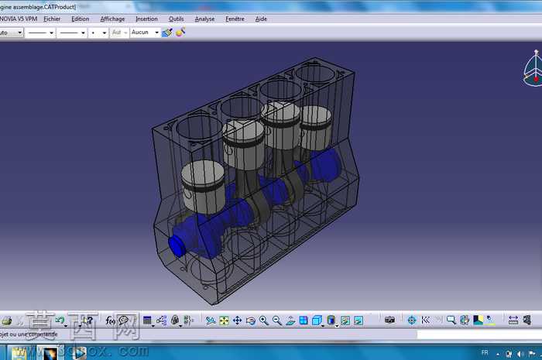
Task: Click the FR language indicator
Action: pyautogui.click(x=485, y=353)
